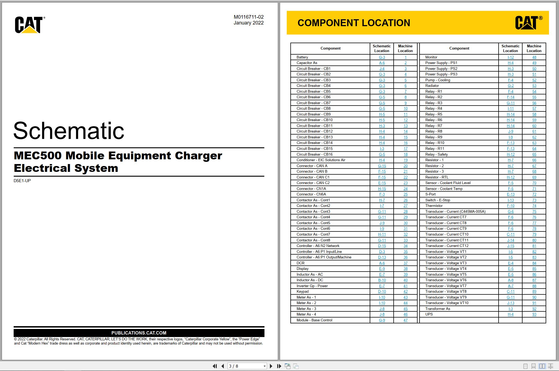This screenshot has height=371, width=559.
Task: Open Transducer Current CT10 link C-11
Action: coord(511,234)
